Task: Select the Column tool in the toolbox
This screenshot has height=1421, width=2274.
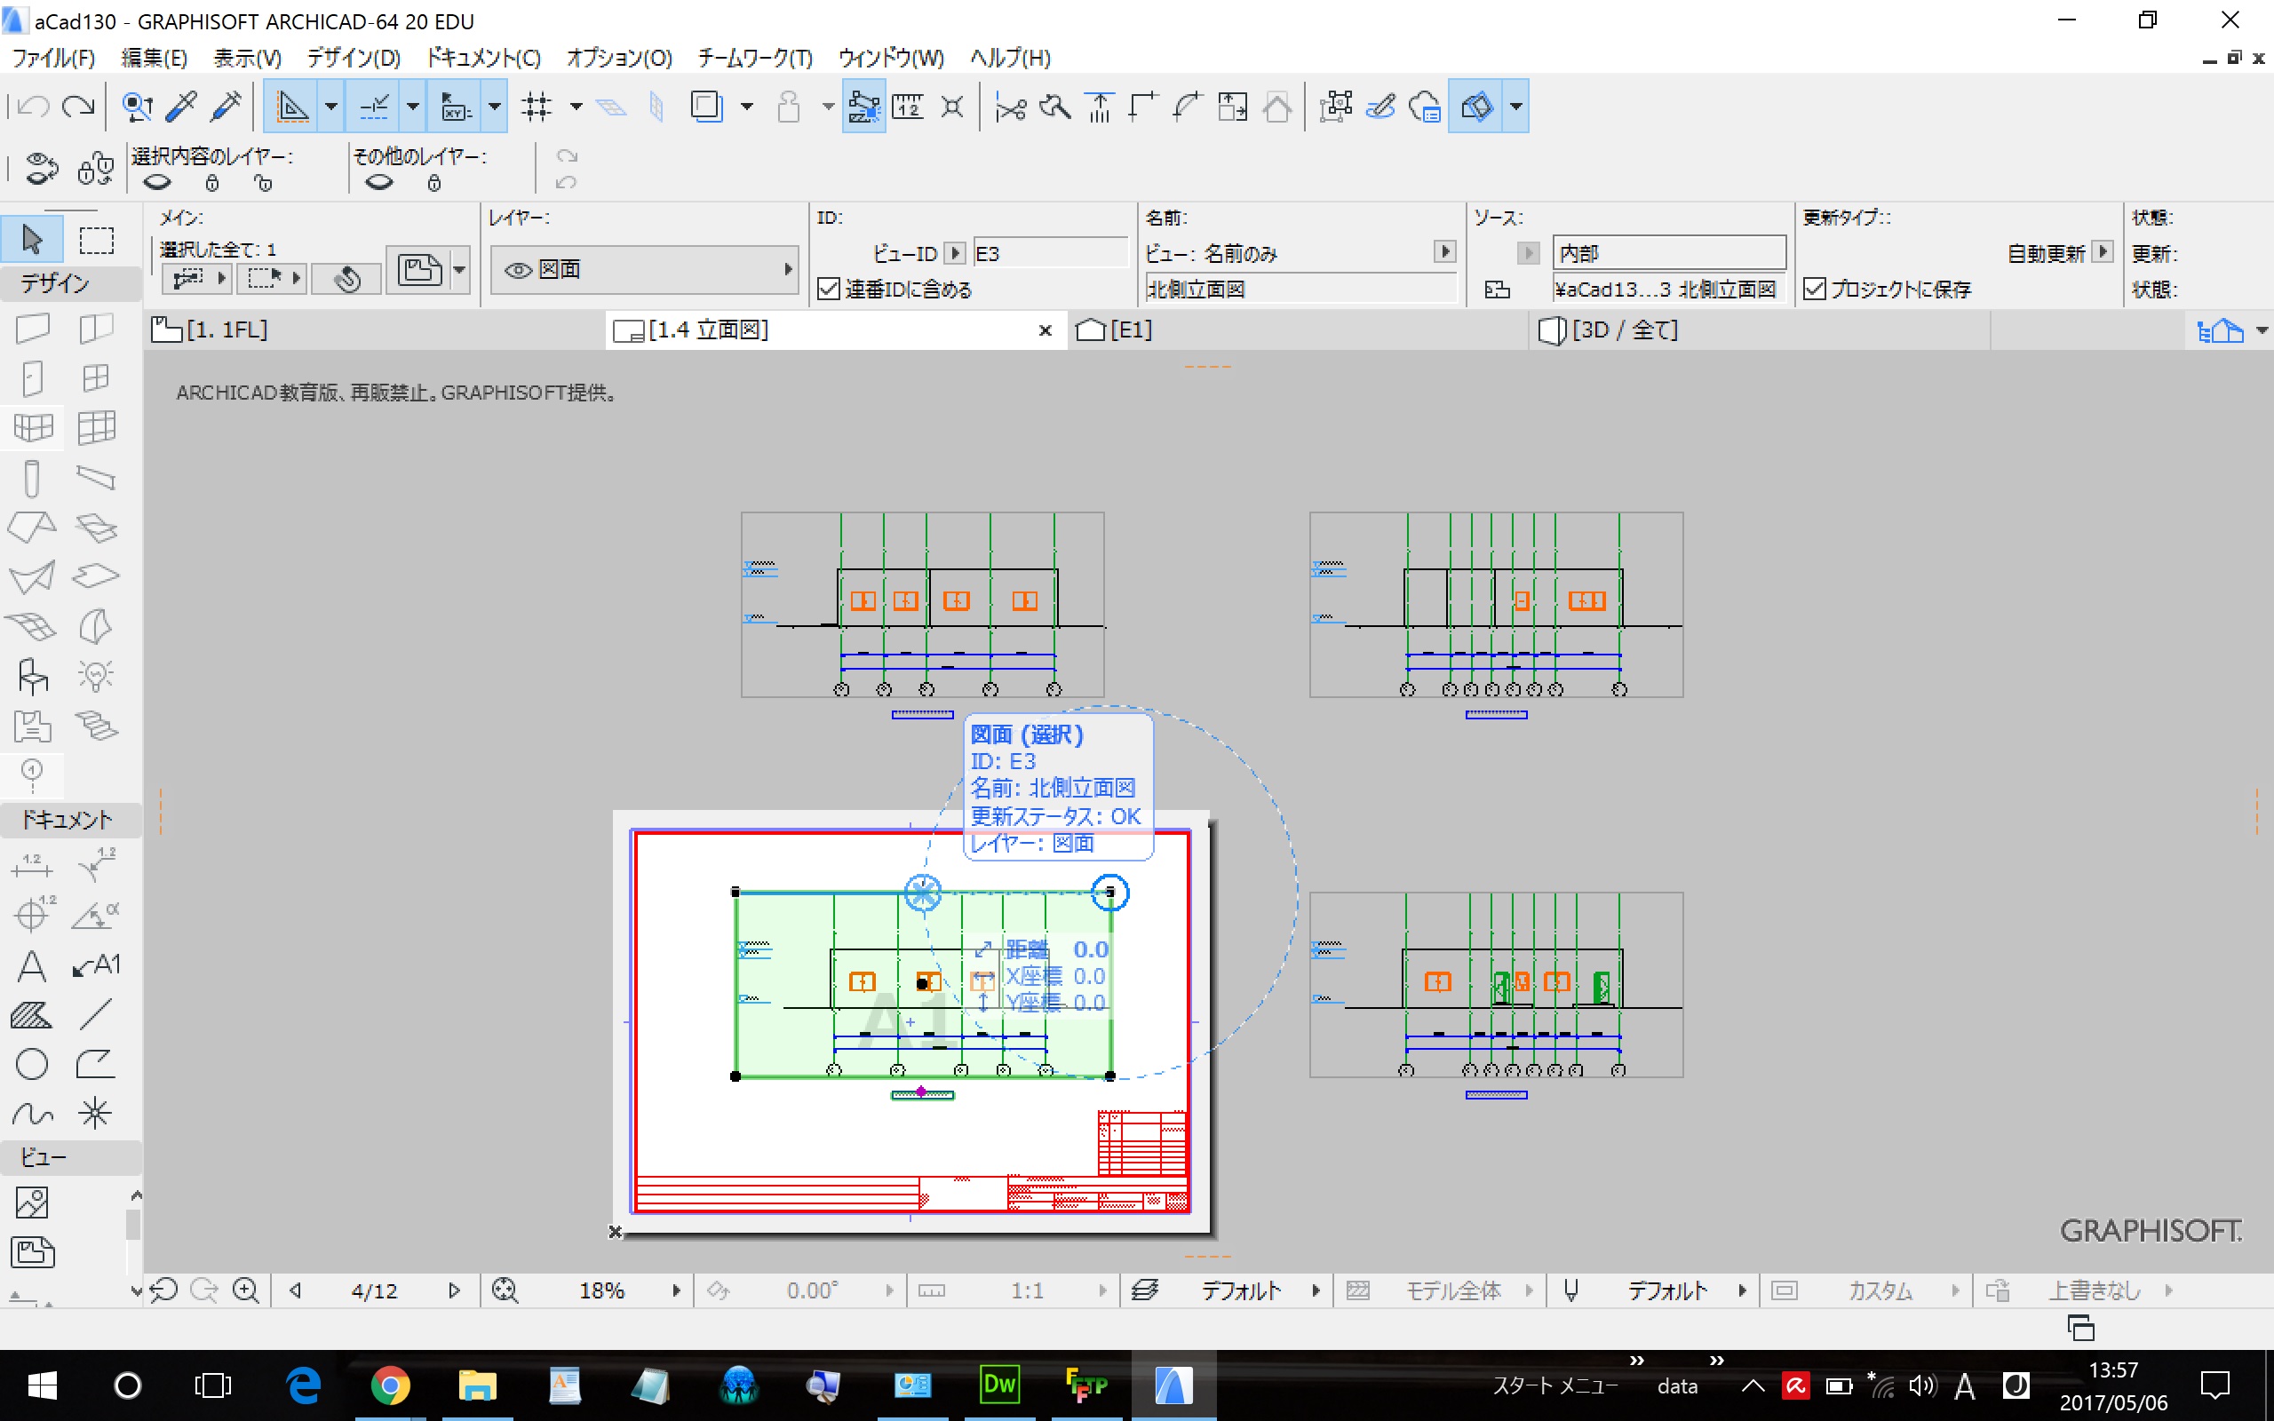Action: coord(32,479)
